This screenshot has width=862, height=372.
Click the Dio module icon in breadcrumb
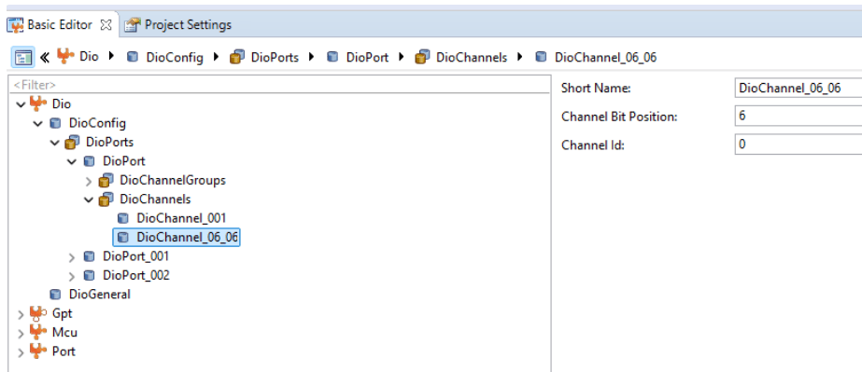point(65,57)
